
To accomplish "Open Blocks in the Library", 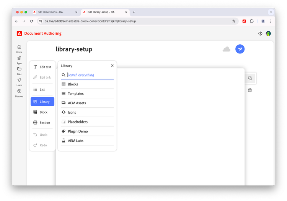I will tap(87, 84).
